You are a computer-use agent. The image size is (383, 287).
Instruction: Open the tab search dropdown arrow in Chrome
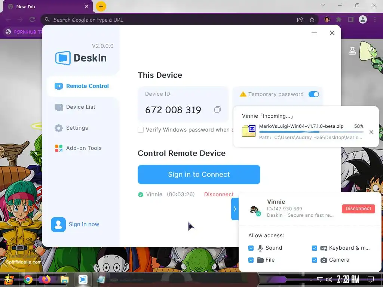(x=323, y=5)
